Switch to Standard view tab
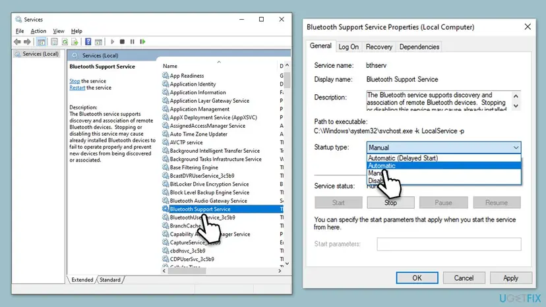Image resolution: width=546 pixels, height=307 pixels. tap(110, 279)
